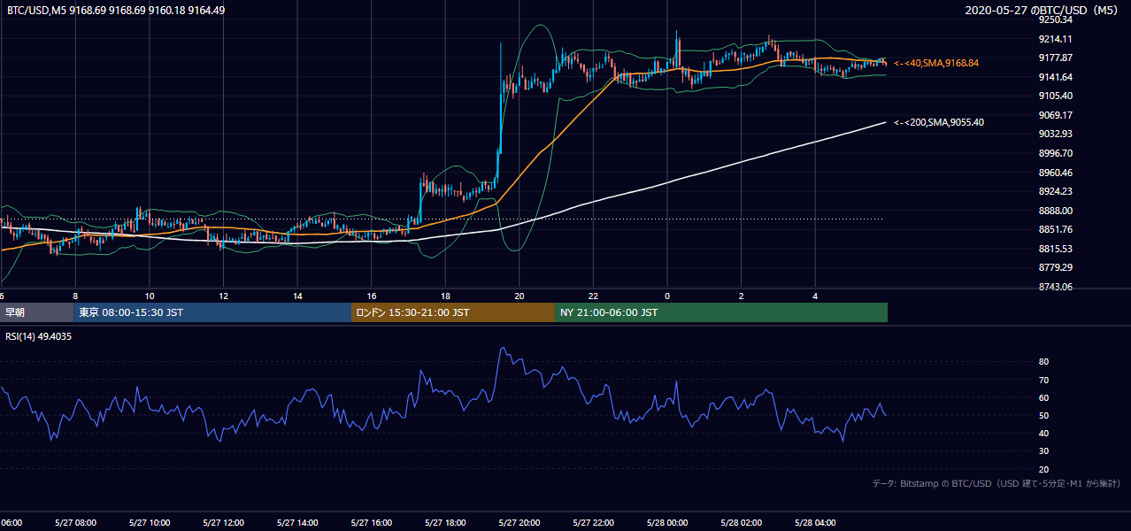The width and height of the screenshot is (1131, 531).
Task: Select the 東京 08:00-15:30 JST session bar
Action: click(212, 312)
